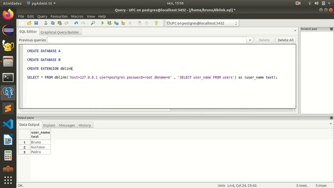Open the pgAdmin III app menu

click(x=41, y=3)
